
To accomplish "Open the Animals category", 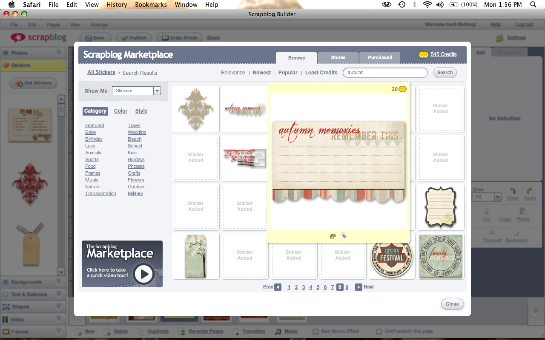I will 93,153.
